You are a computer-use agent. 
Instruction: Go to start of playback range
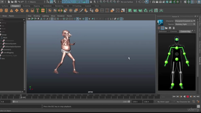coord(174,97)
